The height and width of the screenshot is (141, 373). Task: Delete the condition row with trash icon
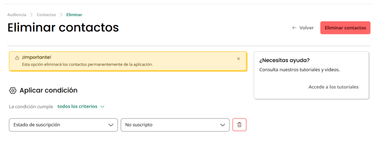click(x=239, y=125)
